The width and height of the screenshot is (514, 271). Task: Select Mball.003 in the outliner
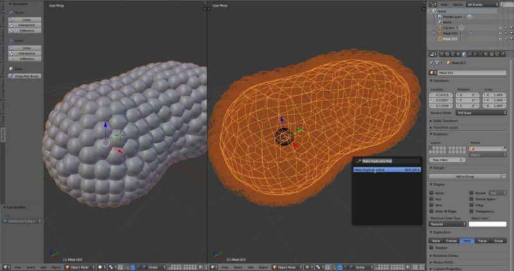click(x=450, y=39)
